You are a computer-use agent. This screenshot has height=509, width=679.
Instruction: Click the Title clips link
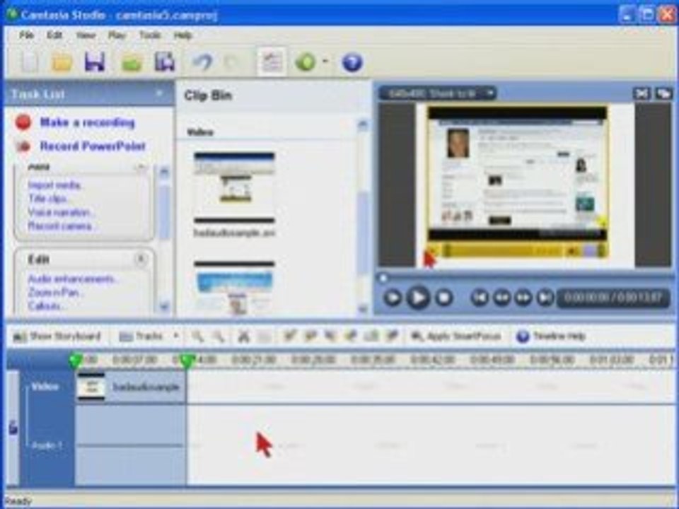tap(47, 199)
